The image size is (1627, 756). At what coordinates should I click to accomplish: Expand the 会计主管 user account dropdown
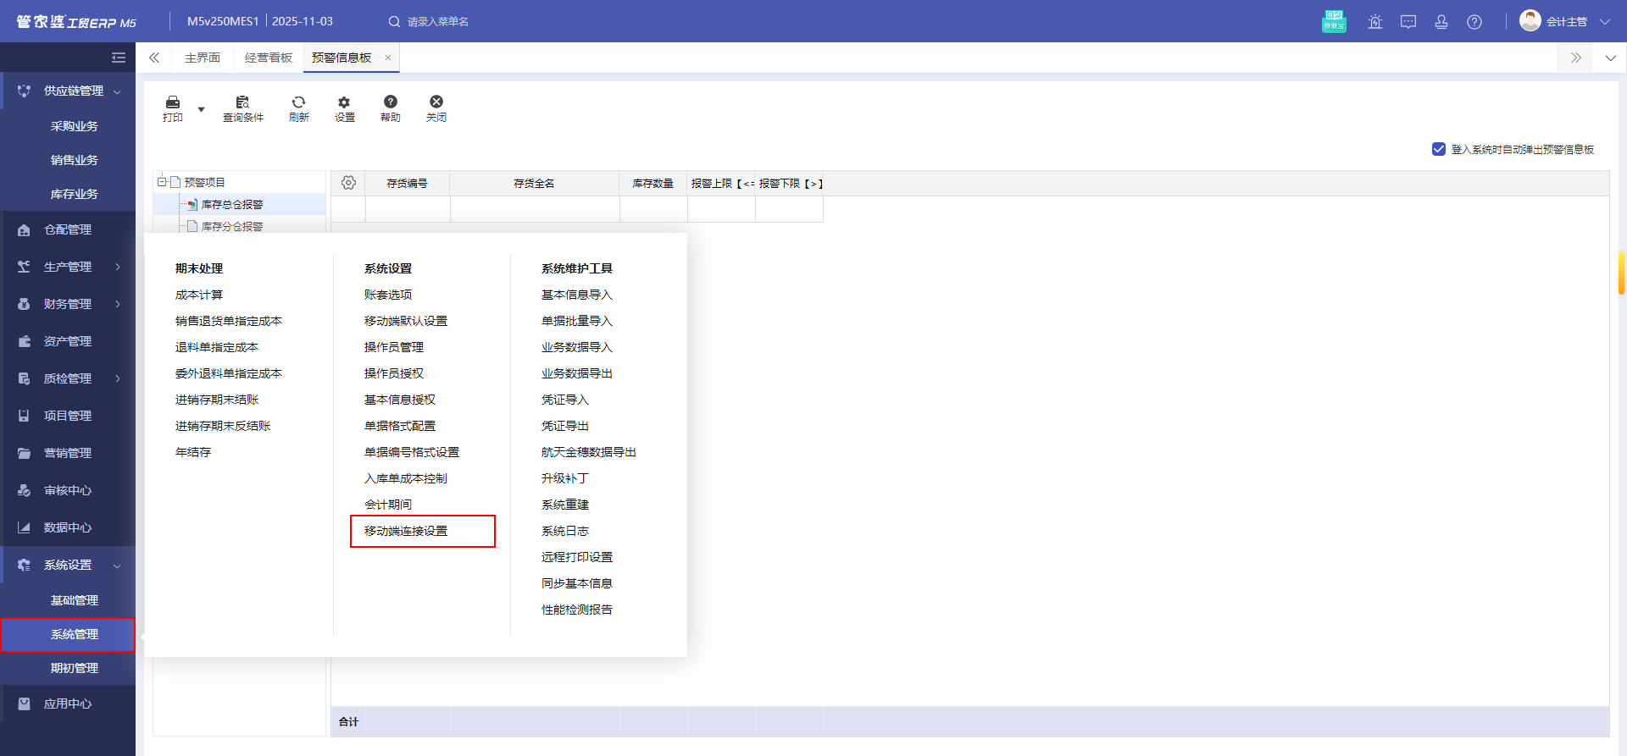tap(1604, 22)
